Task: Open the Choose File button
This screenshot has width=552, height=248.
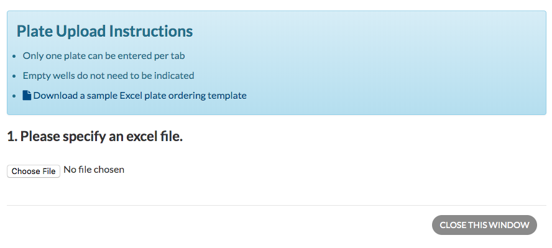Action: [x=34, y=172]
